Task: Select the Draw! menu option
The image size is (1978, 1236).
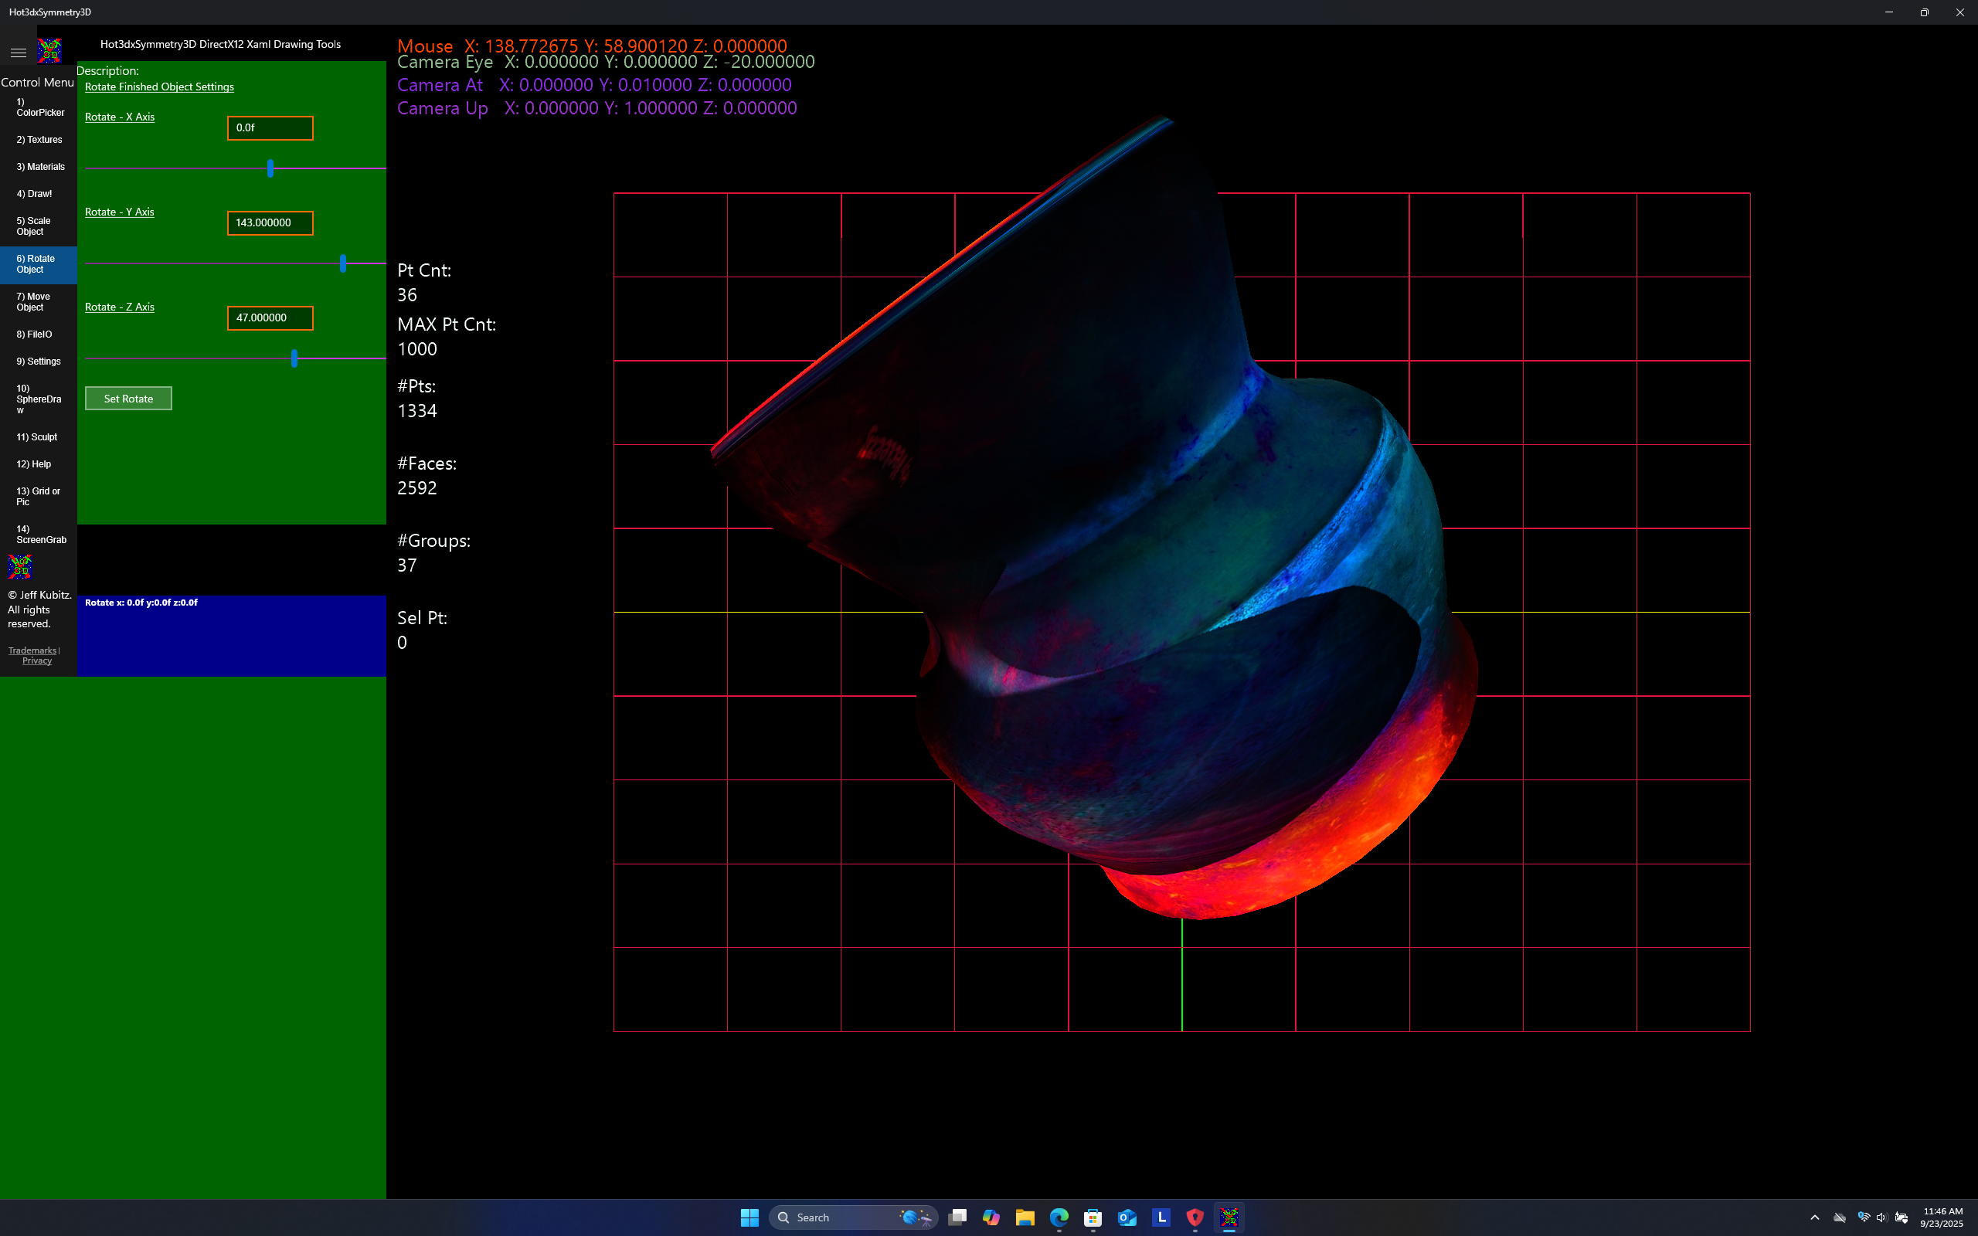Action: pyautogui.click(x=35, y=194)
